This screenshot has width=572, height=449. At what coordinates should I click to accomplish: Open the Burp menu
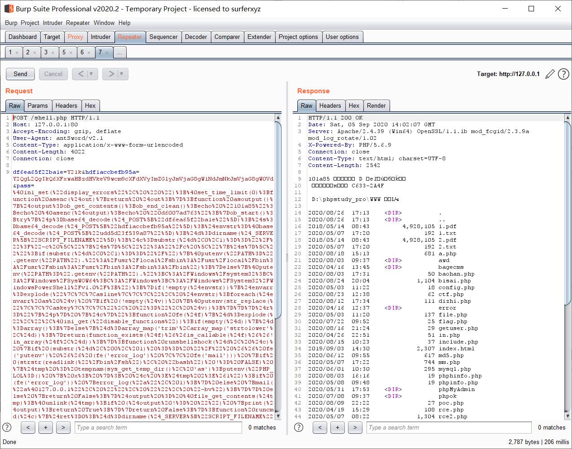pyautogui.click(x=11, y=23)
